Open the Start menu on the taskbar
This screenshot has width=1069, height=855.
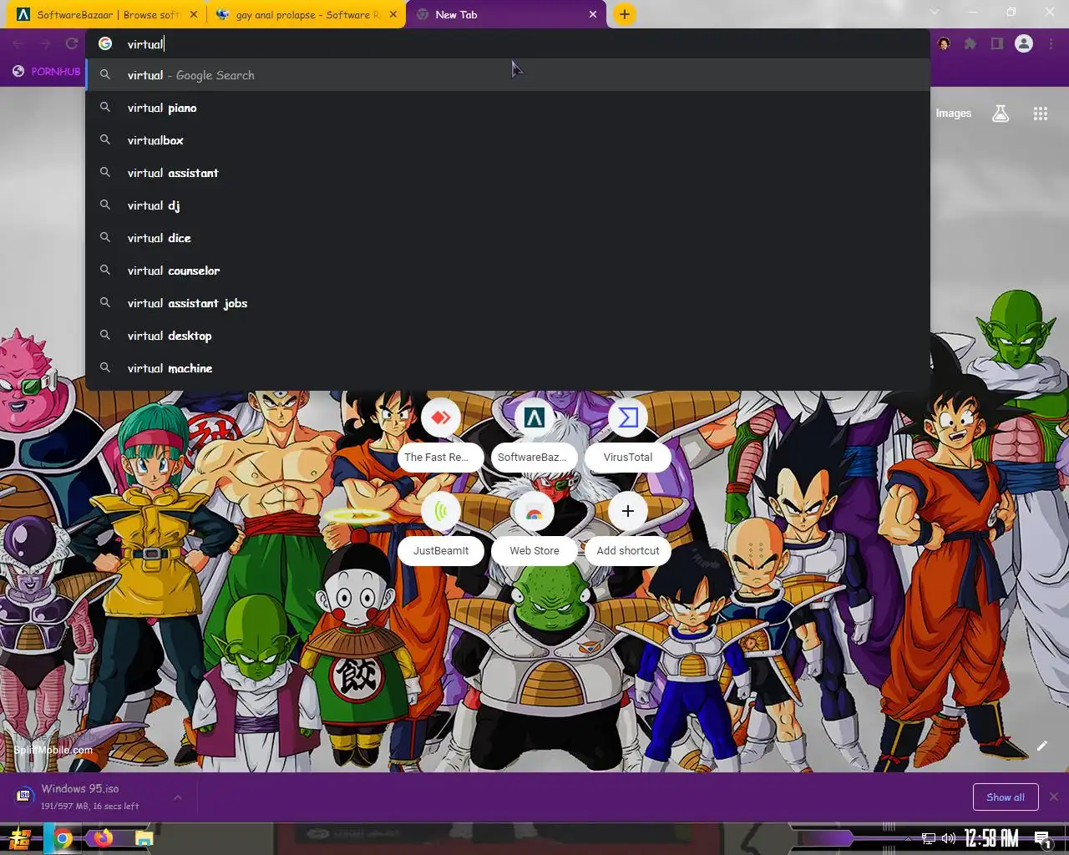[x=20, y=838]
